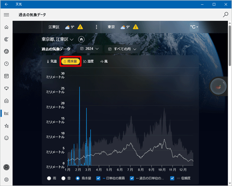Viewport: 232px width, 186px height.
Task: Click the floating round widget at right edge
Action: (219, 86)
